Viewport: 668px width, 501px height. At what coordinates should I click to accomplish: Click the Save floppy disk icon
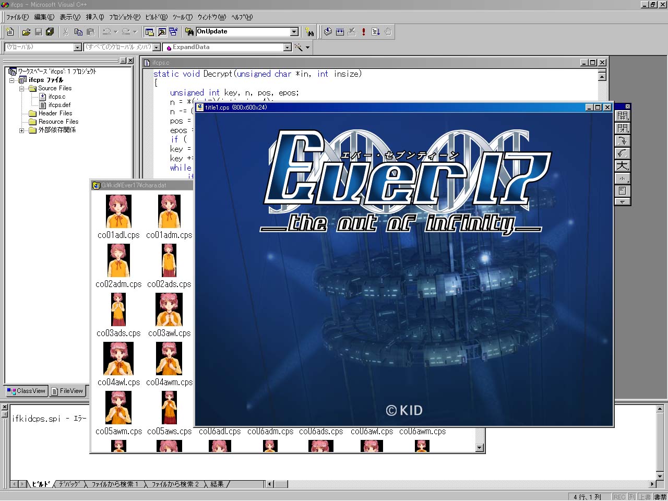pos(38,32)
